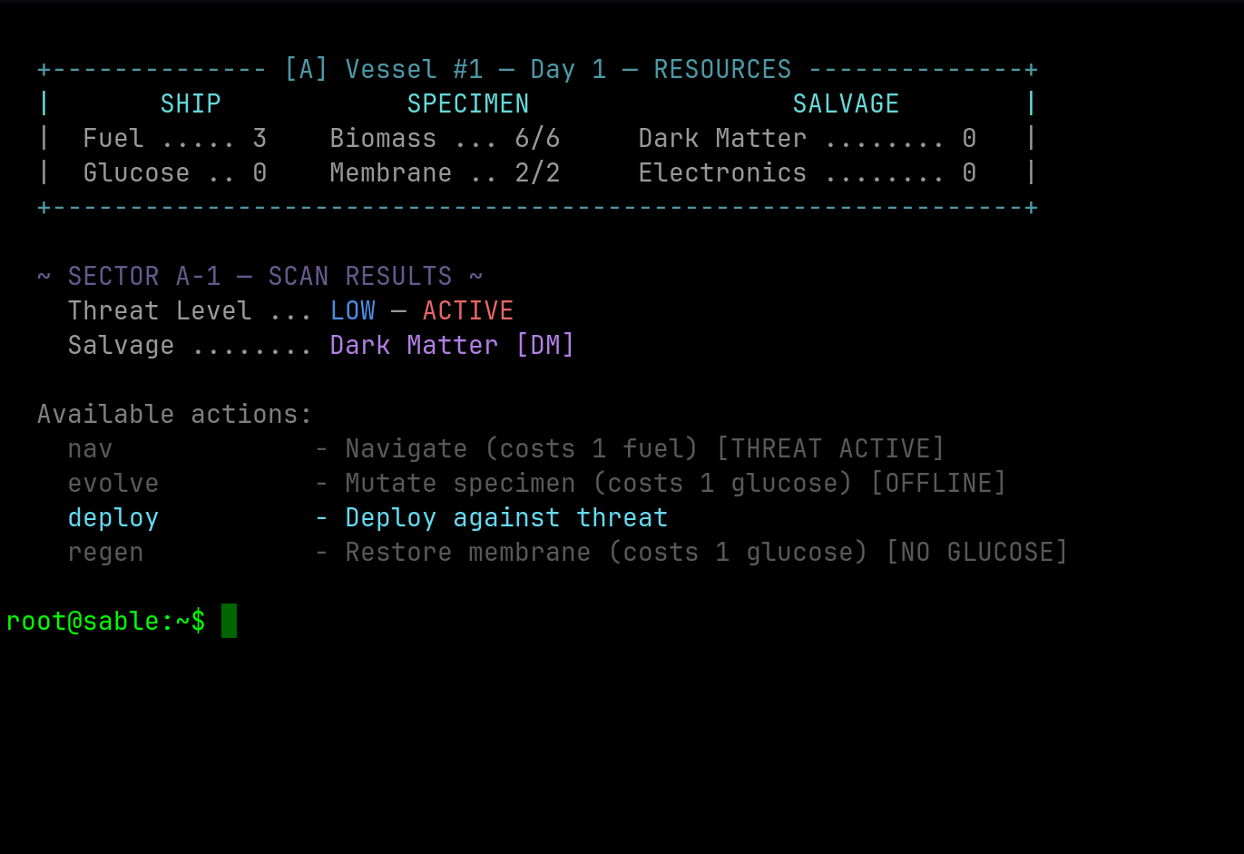
Task: Click the Electronics count under SALVAGE
Action: click(x=969, y=173)
